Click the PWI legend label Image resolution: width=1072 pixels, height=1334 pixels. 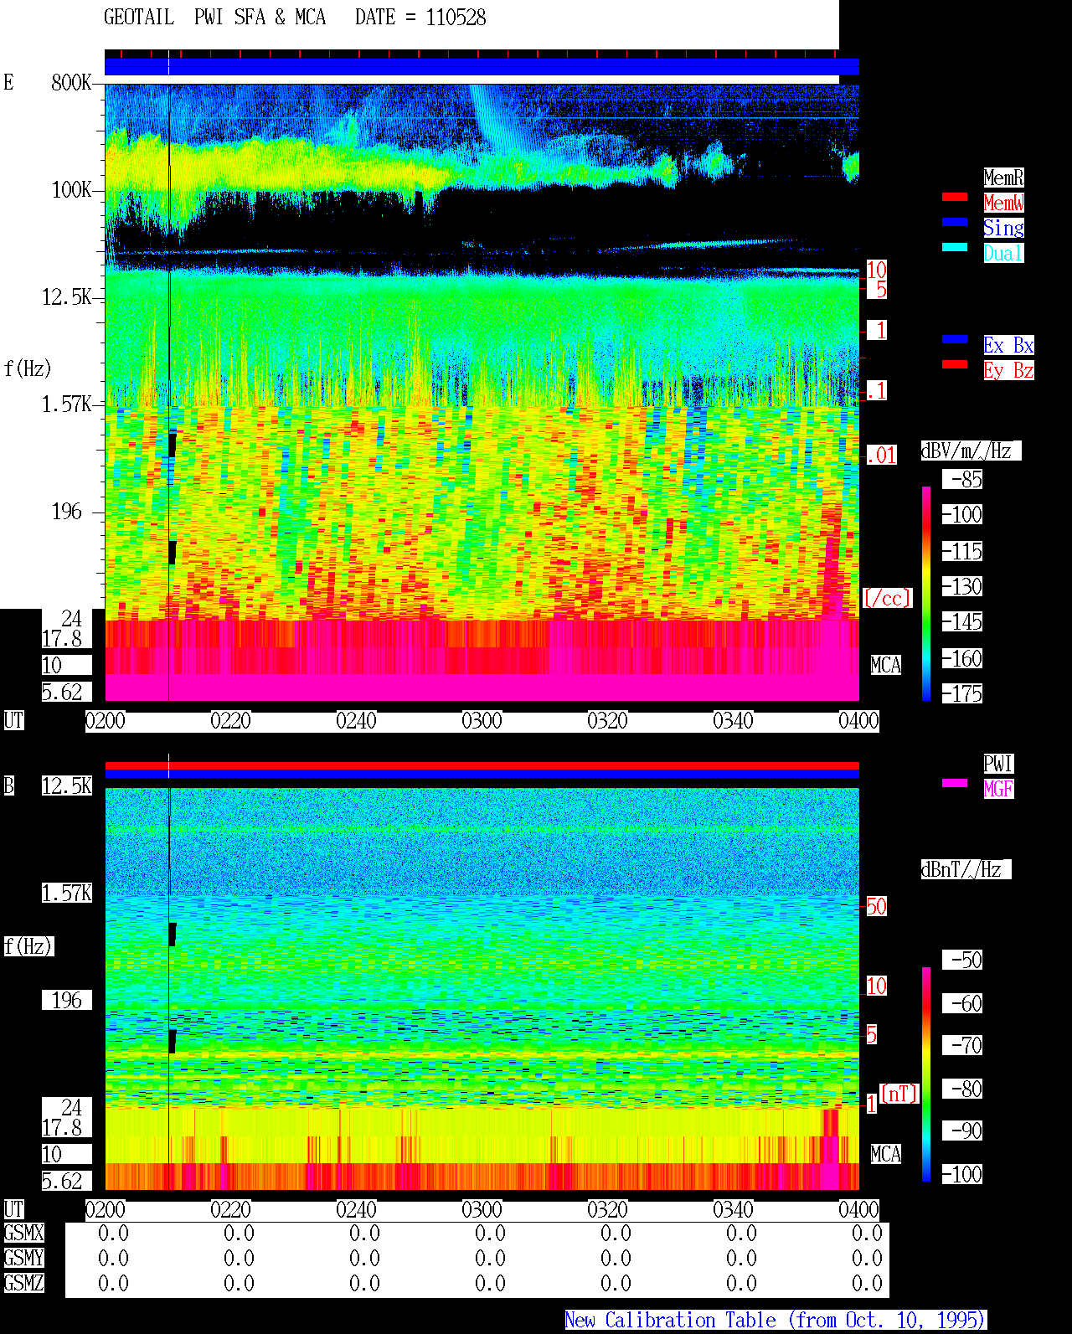pyautogui.click(x=998, y=764)
